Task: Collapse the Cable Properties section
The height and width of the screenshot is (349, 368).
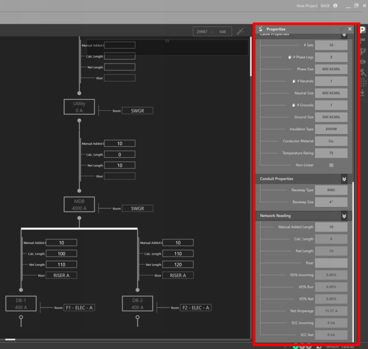Action: click(344, 35)
